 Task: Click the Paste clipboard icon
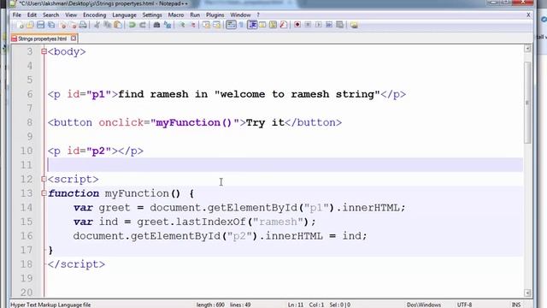pos(118,25)
